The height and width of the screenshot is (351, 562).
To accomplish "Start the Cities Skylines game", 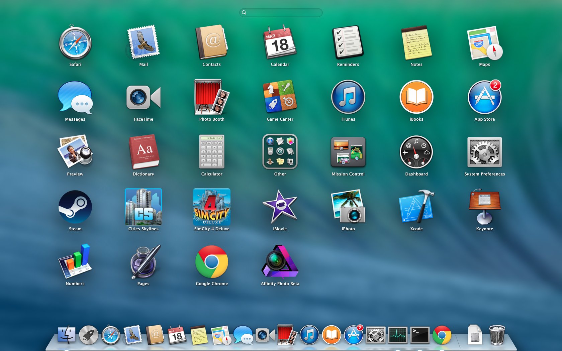I will click(x=144, y=207).
